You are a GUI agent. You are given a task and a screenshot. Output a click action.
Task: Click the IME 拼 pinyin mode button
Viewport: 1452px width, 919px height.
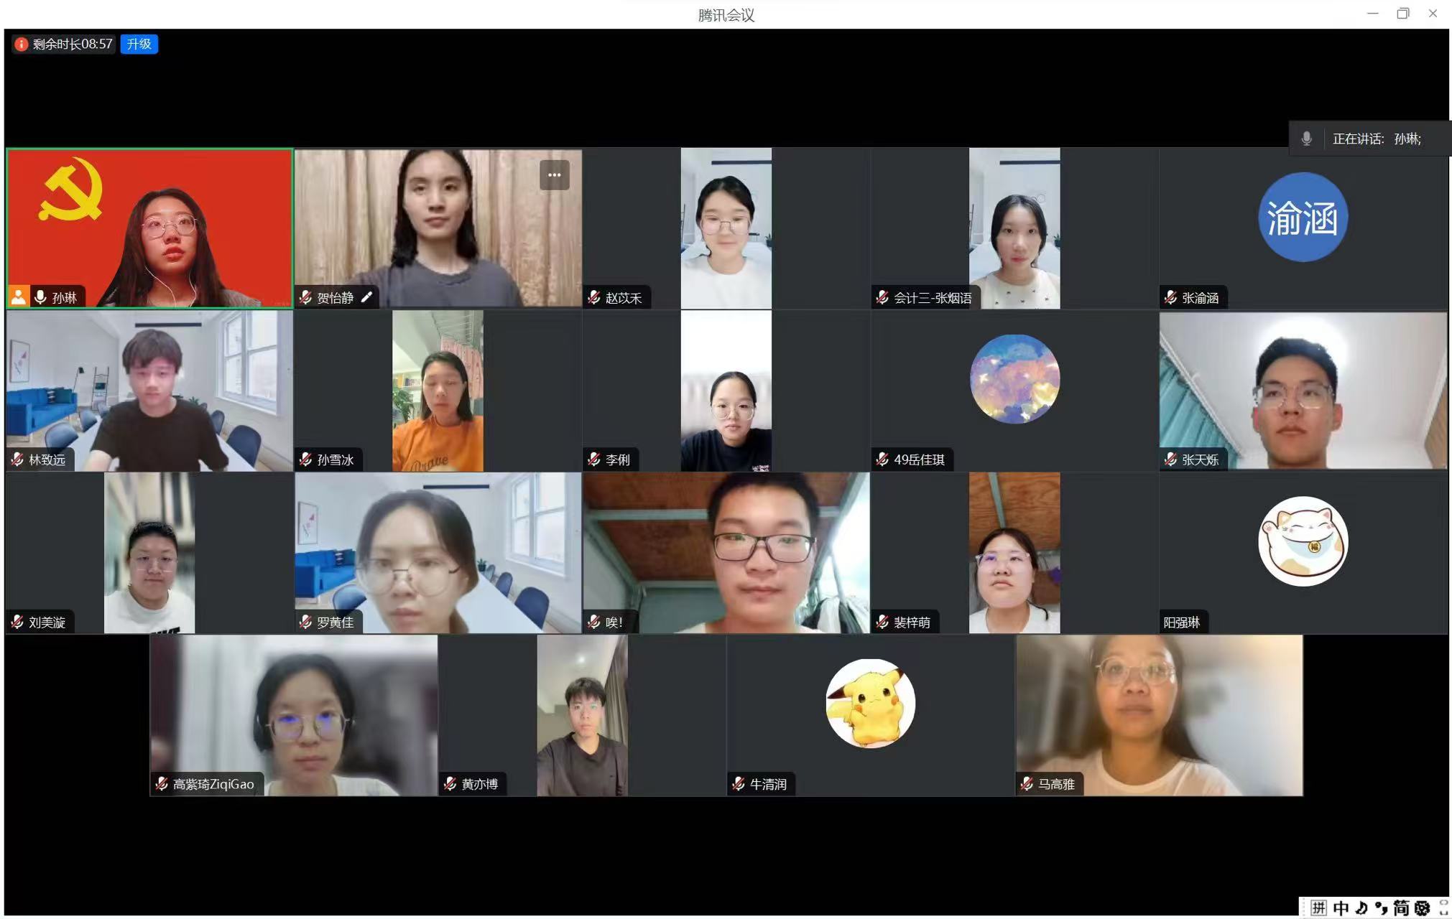pos(1318,908)
